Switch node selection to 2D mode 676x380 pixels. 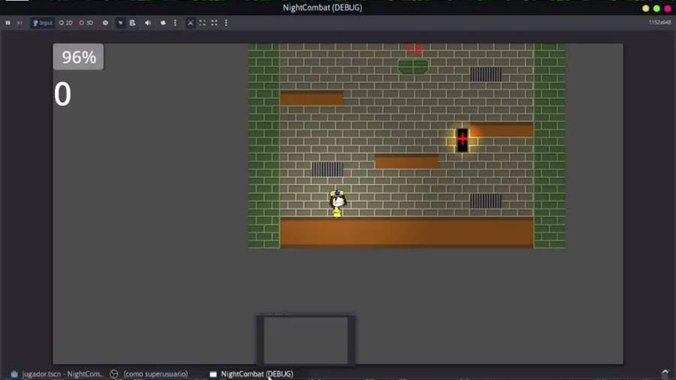(66, 23)
